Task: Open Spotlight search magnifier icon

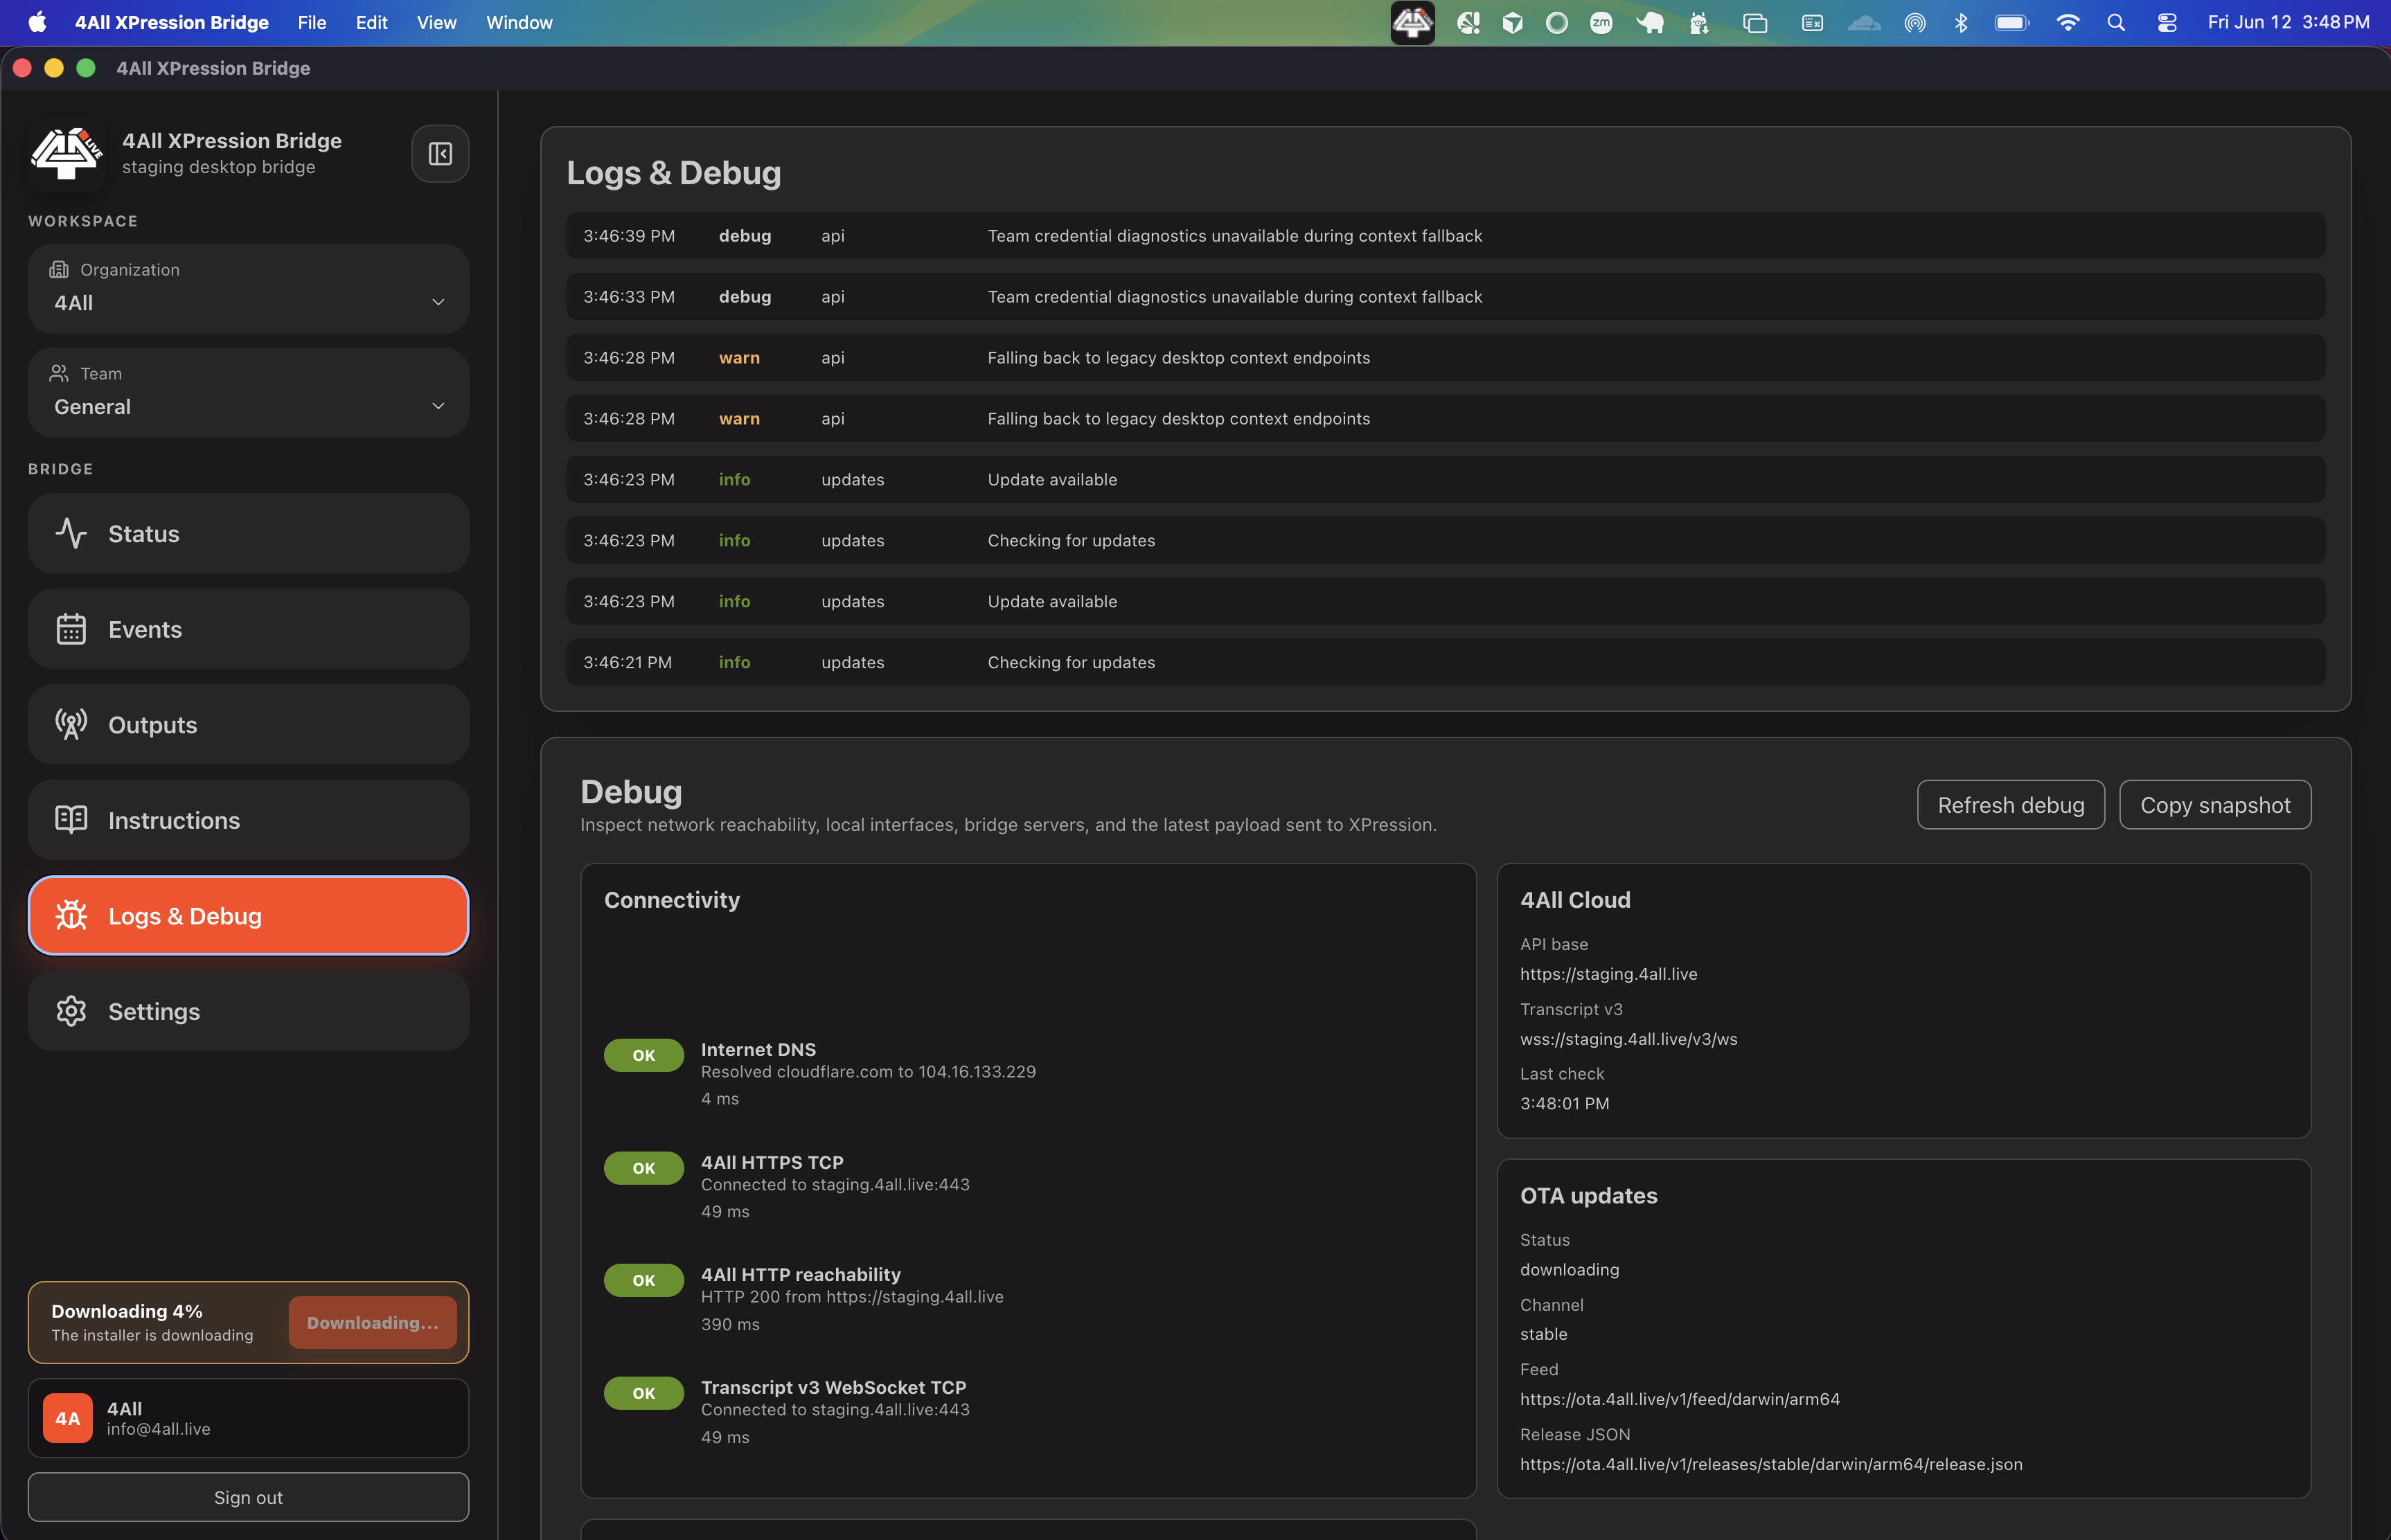Action: (2116, 22)
